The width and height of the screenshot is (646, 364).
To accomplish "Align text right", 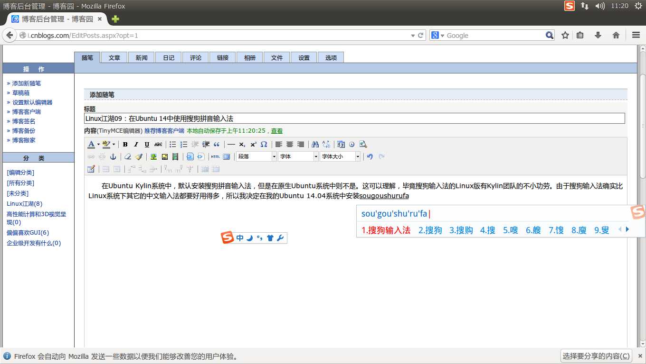I will tap(301, 145).
